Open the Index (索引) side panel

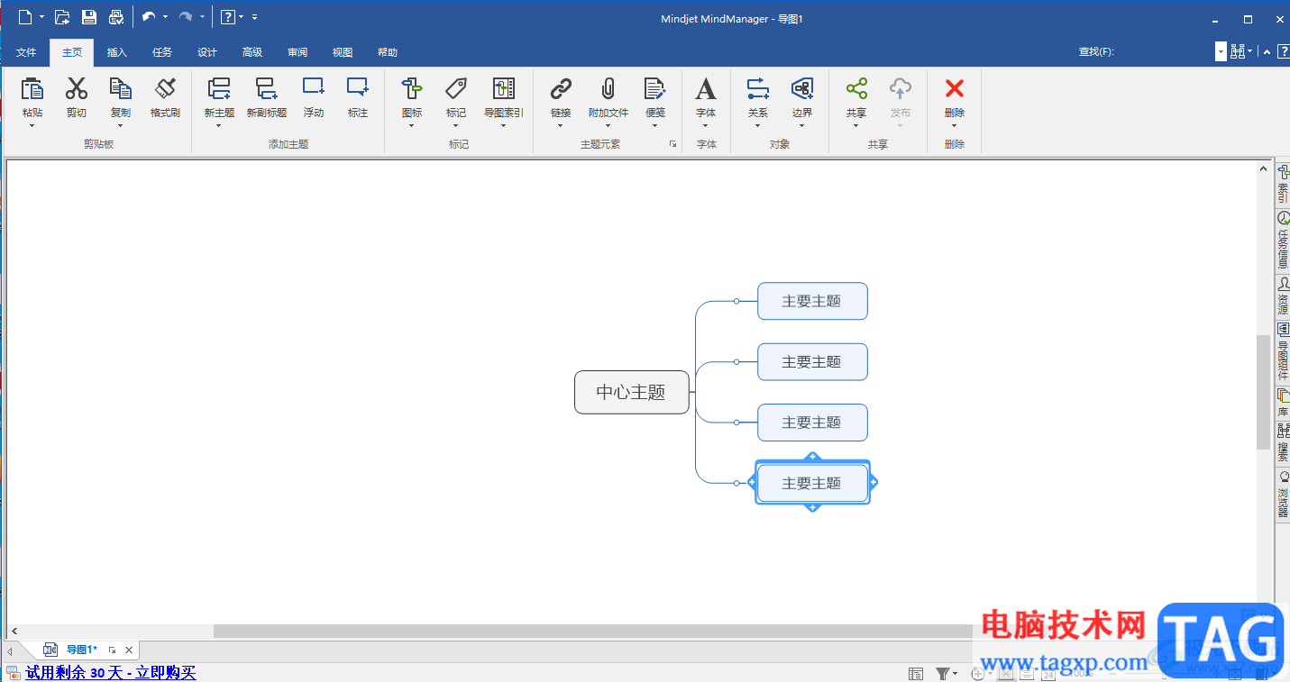(1283, 184)
